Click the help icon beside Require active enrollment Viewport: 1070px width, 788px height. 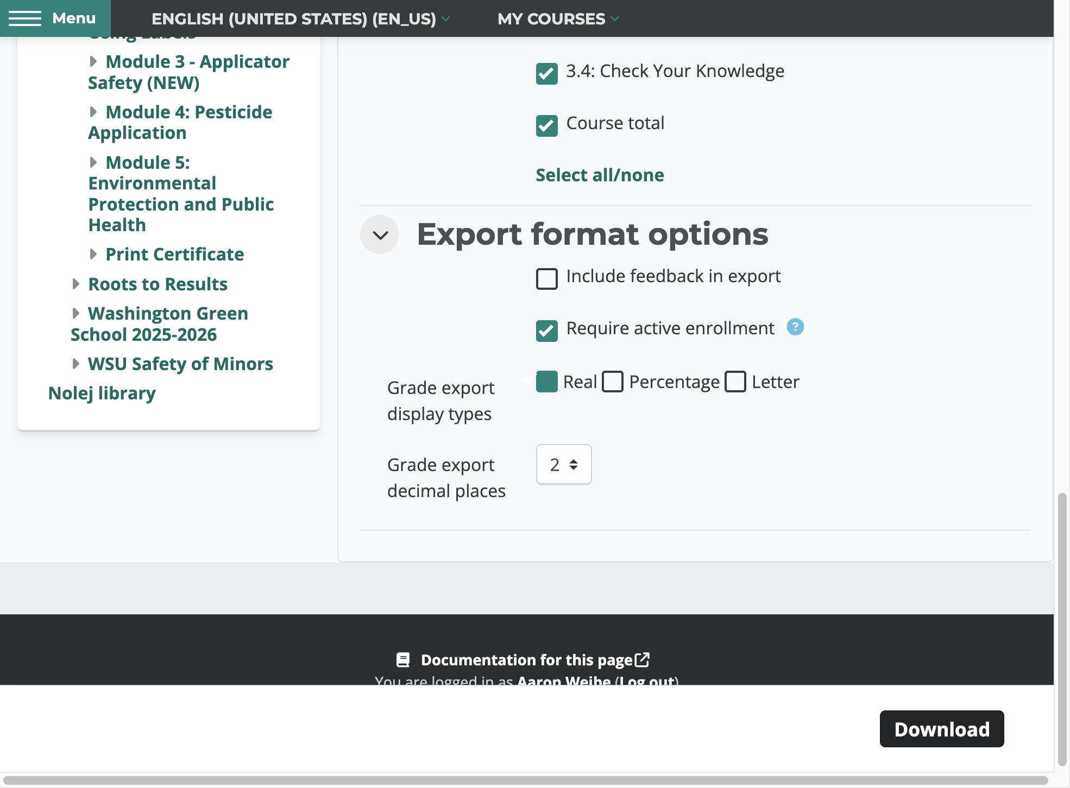(795, 327)
